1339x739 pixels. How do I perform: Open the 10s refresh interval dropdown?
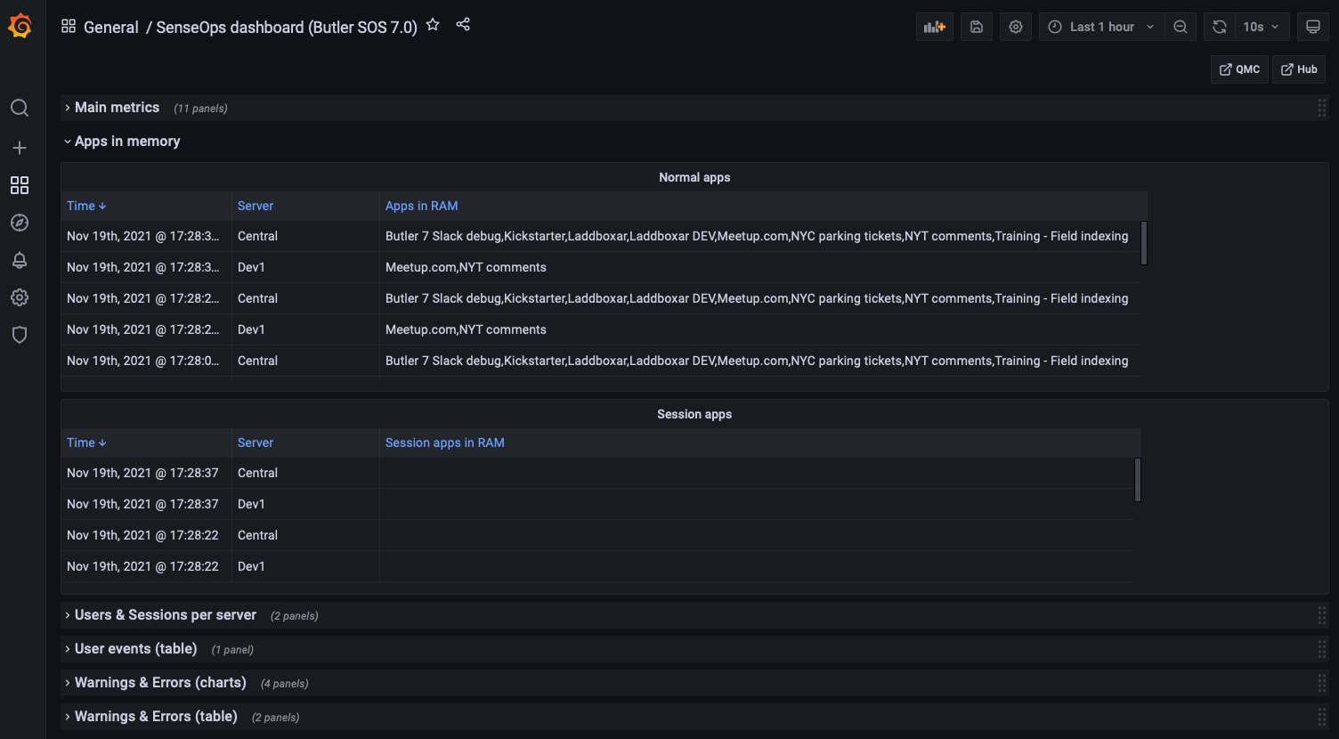(x=1261, y=27)
